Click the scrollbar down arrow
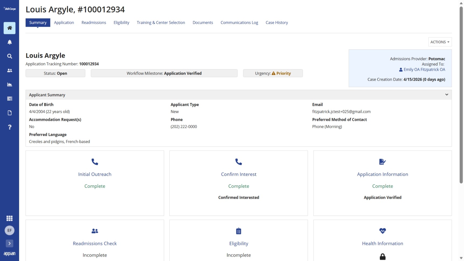Image resolution: width=464 pixels, height=261 pixels. (461, 258)
